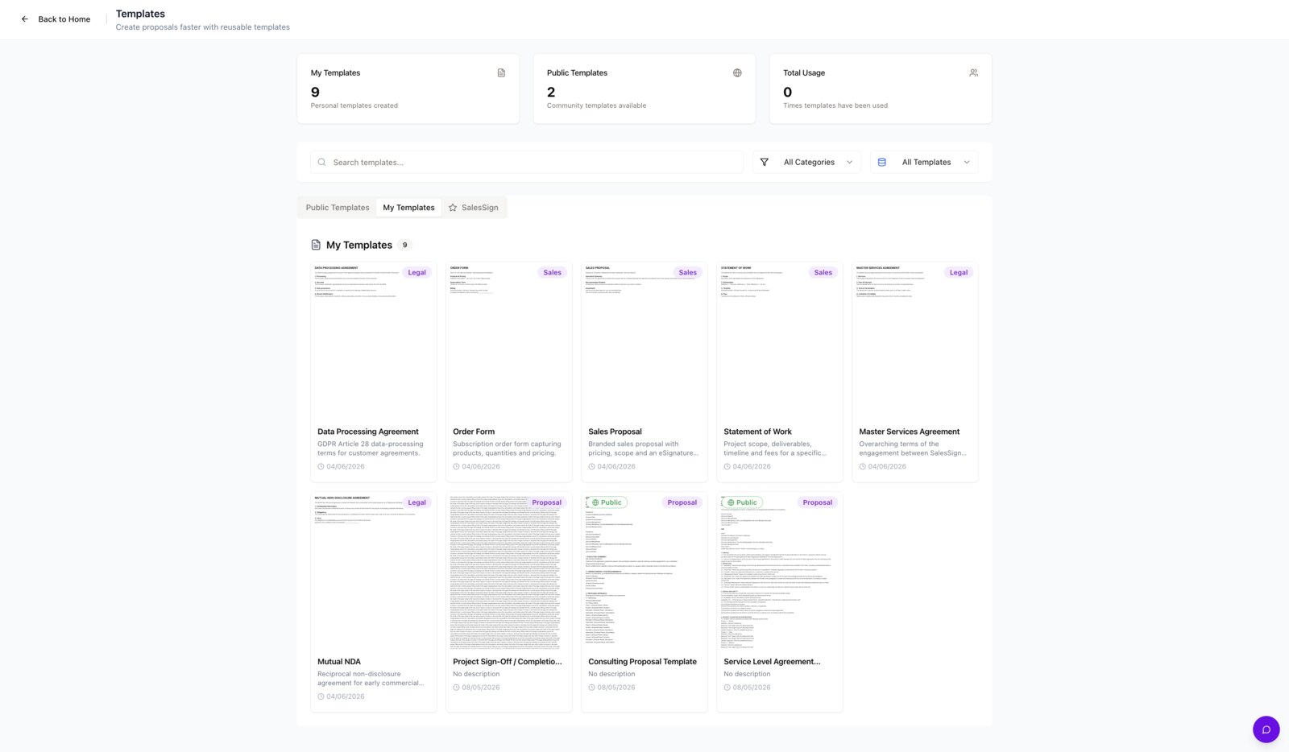Click clock icon on Master Services Agreement date
This screenshot has height=752, width=1289.
(x=862, y=467)
